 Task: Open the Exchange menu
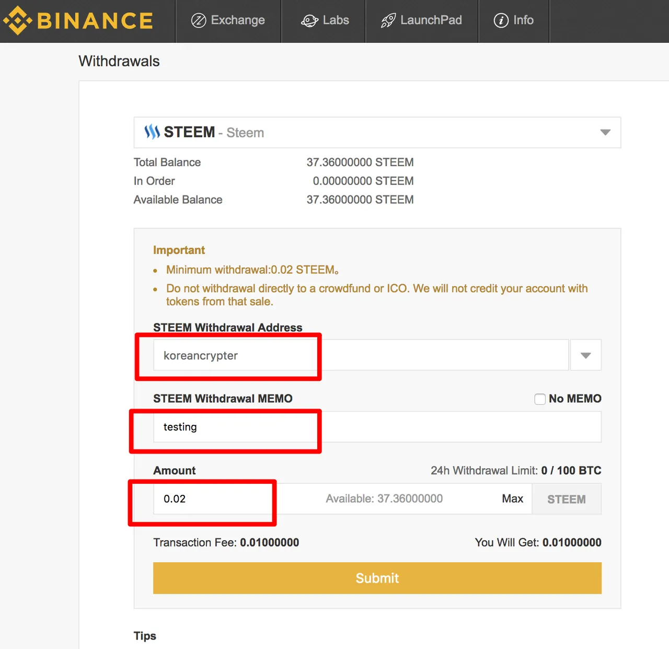tap(228, 21)
